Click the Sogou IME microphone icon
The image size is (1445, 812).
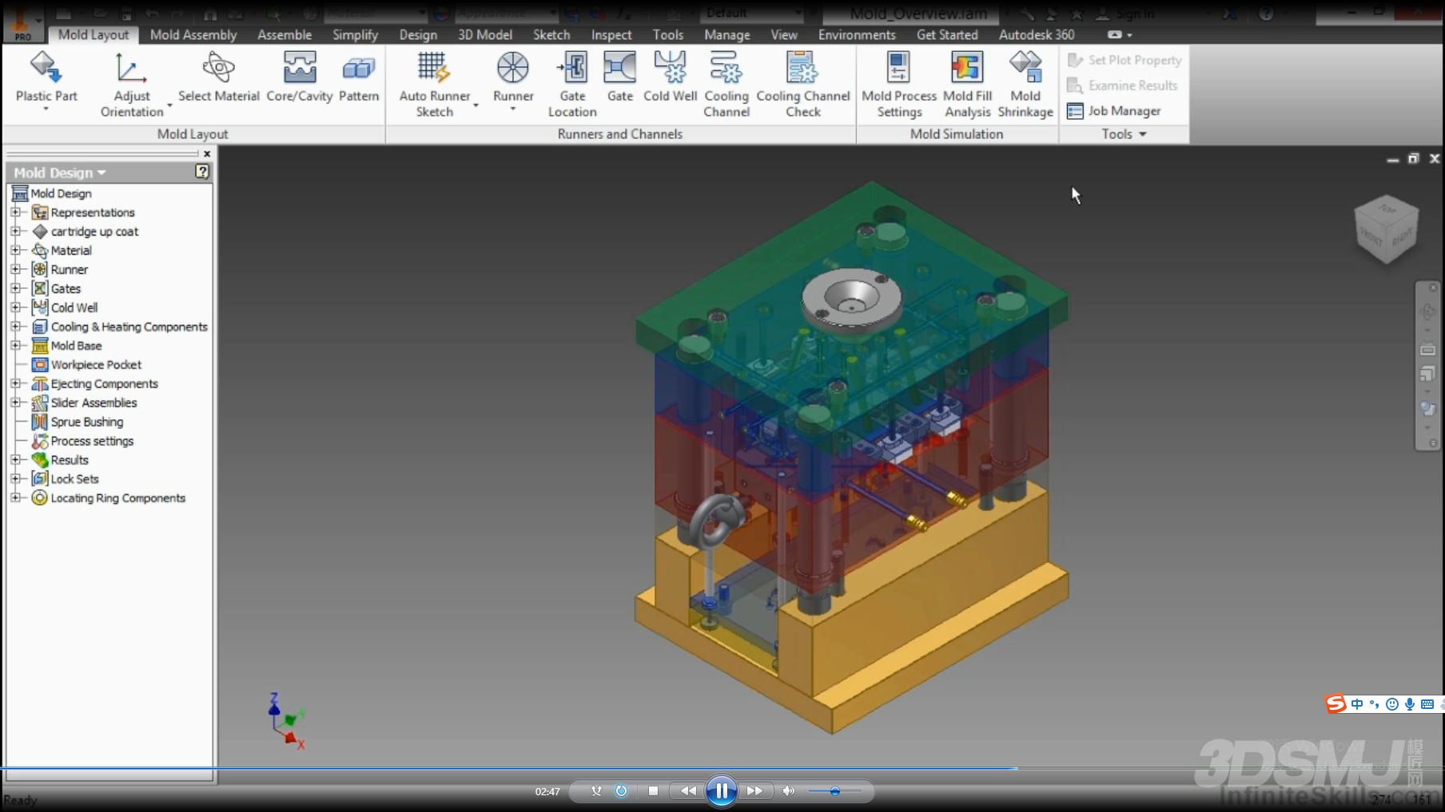pos(1410,704)
